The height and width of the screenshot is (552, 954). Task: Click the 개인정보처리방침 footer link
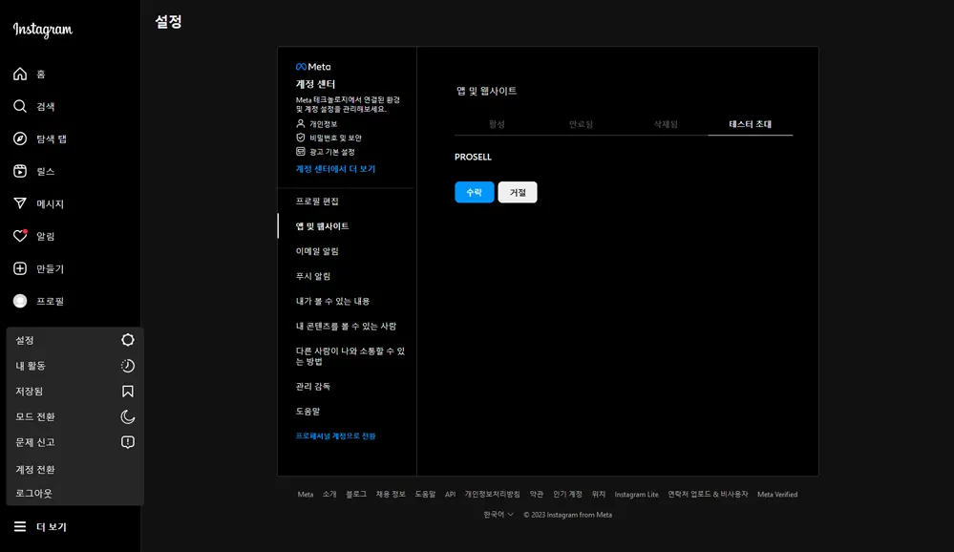tap(492, 494)
